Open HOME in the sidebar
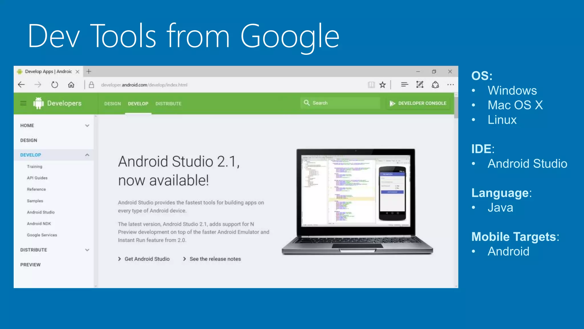The image size is (584, 329). pyautogui.click(x=27, y=126)
